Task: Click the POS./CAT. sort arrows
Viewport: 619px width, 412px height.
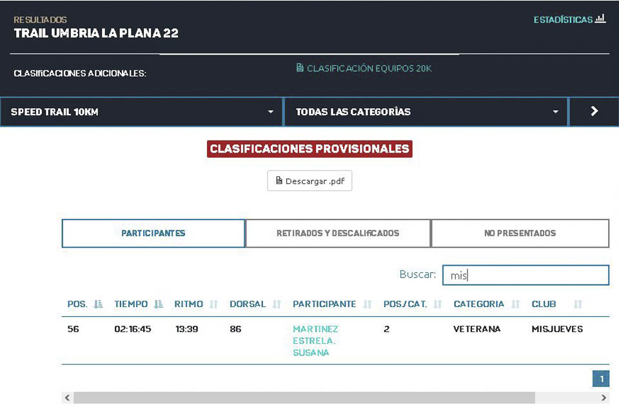Action: (x=438, y=304)
